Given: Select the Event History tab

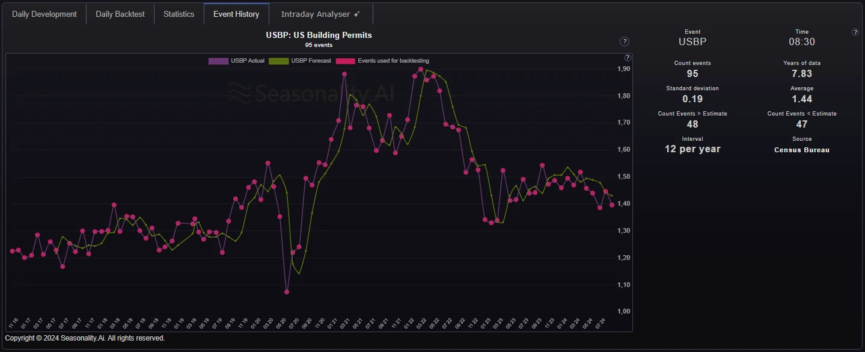Looking at the screenshot, I should 236,14.
